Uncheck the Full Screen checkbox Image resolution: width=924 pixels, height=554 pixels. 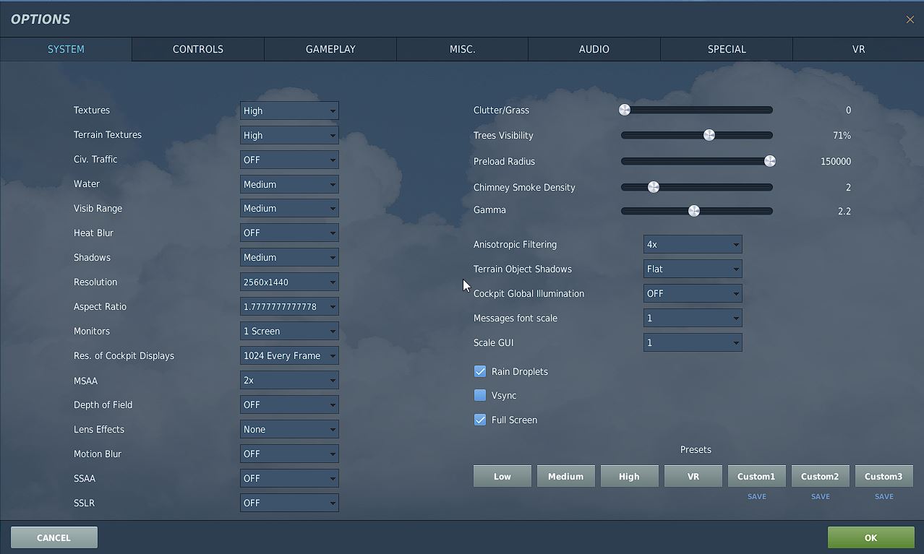(x=480, y=420)
